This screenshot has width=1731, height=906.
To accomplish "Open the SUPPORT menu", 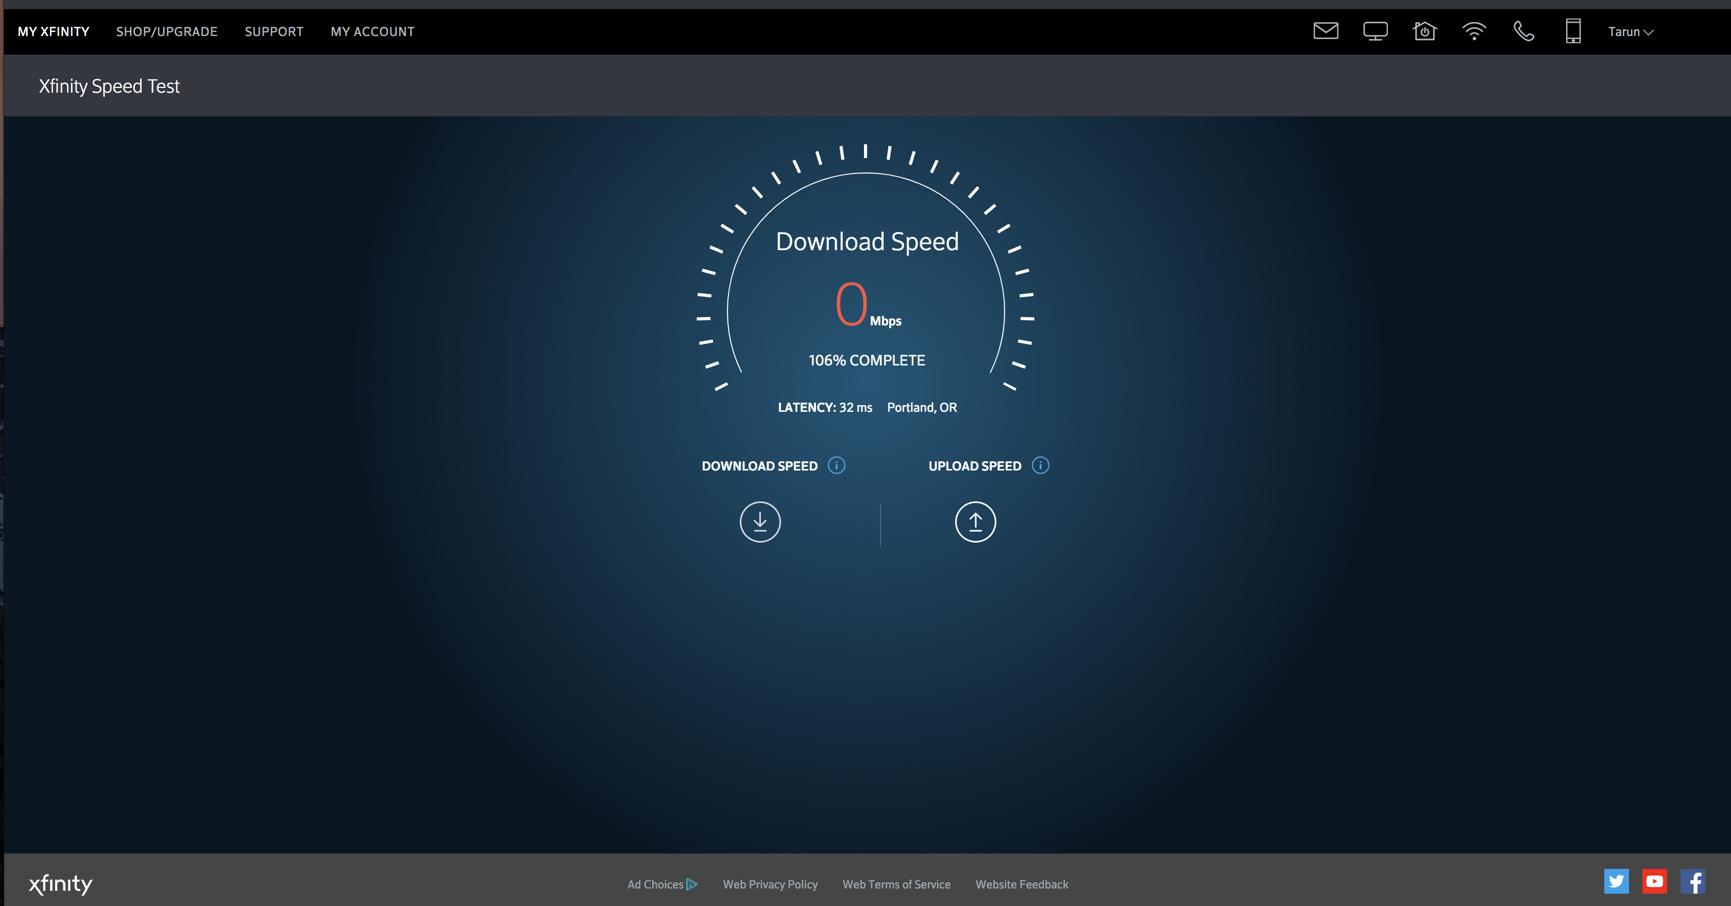I will click(274, 31).
